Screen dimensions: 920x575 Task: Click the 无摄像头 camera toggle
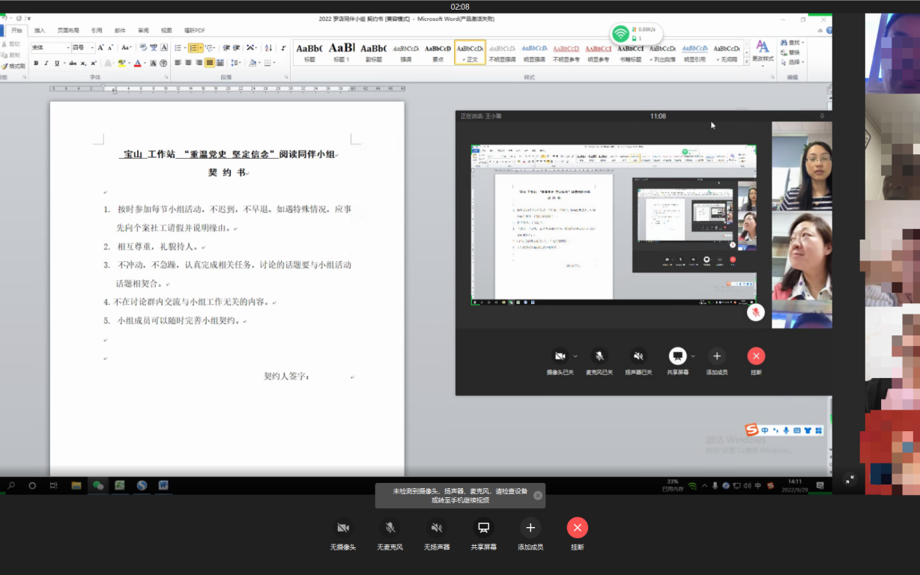(x=343, y=528)
